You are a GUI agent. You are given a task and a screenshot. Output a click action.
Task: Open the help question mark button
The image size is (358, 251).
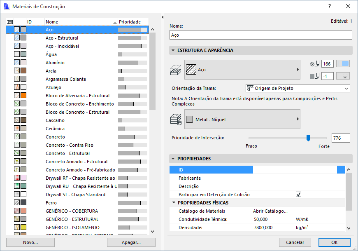(330, 7)
